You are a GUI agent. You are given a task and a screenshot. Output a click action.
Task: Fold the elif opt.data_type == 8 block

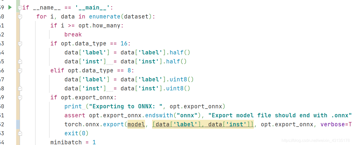click(20, 71)
